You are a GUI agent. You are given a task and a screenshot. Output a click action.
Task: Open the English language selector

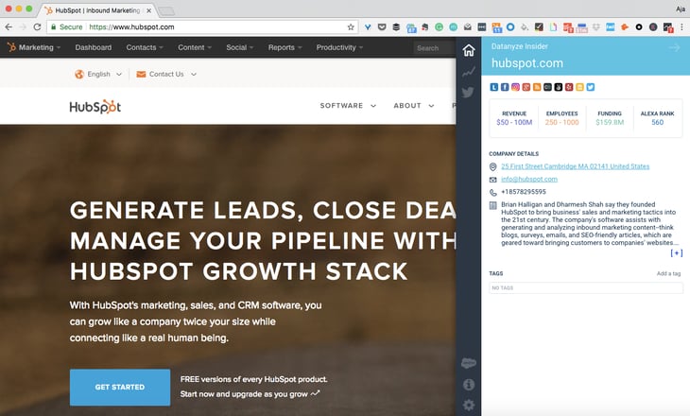point(98,74)
